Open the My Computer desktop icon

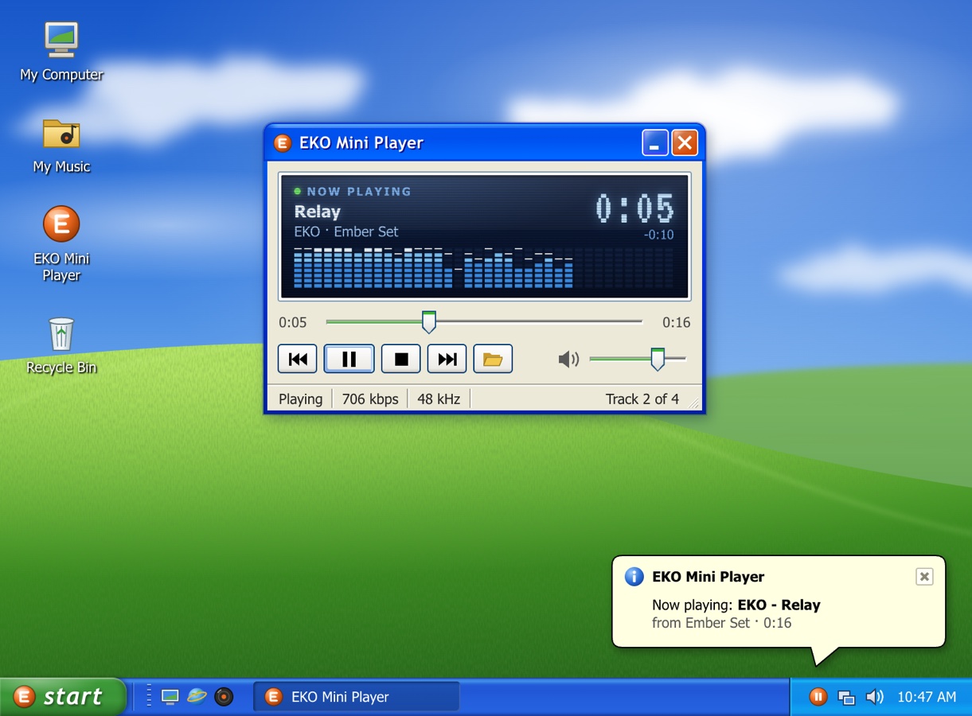(x=61, y=52)
